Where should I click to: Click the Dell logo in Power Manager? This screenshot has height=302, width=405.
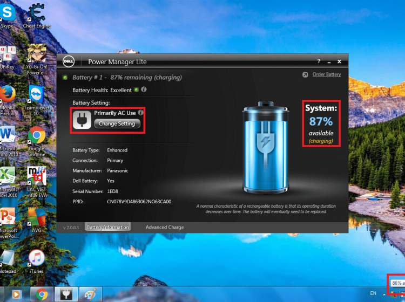click(69, 61)
